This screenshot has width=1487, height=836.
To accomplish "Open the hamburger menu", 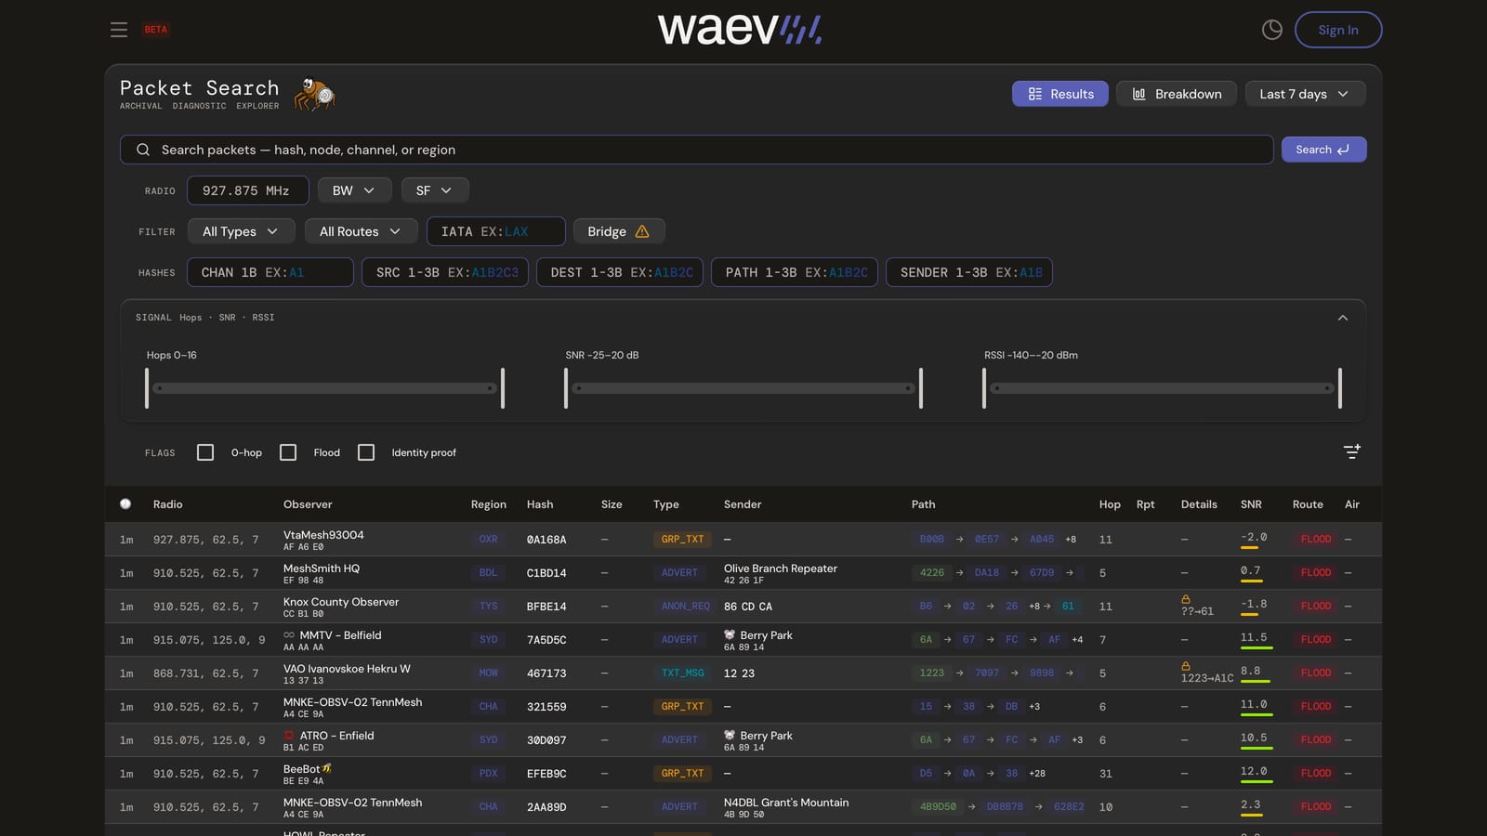I will tap(119, 30).
